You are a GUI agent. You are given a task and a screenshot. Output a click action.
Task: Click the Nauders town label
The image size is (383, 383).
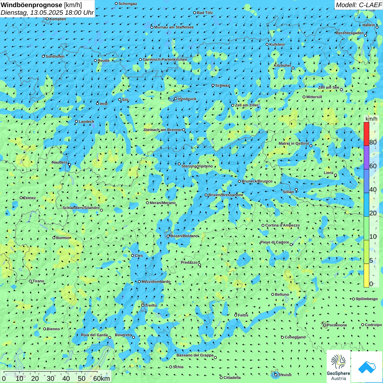59,162
